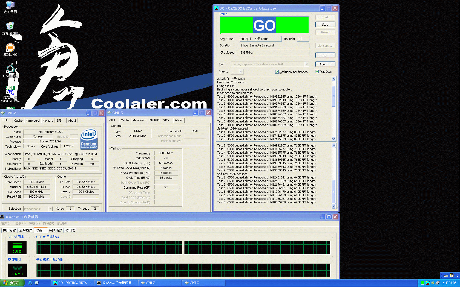The image size is (460, 287).
Task: Switch to the Mainboard tab in left CPU-Z
Action: pyautogui.click(x=33, y=121)
